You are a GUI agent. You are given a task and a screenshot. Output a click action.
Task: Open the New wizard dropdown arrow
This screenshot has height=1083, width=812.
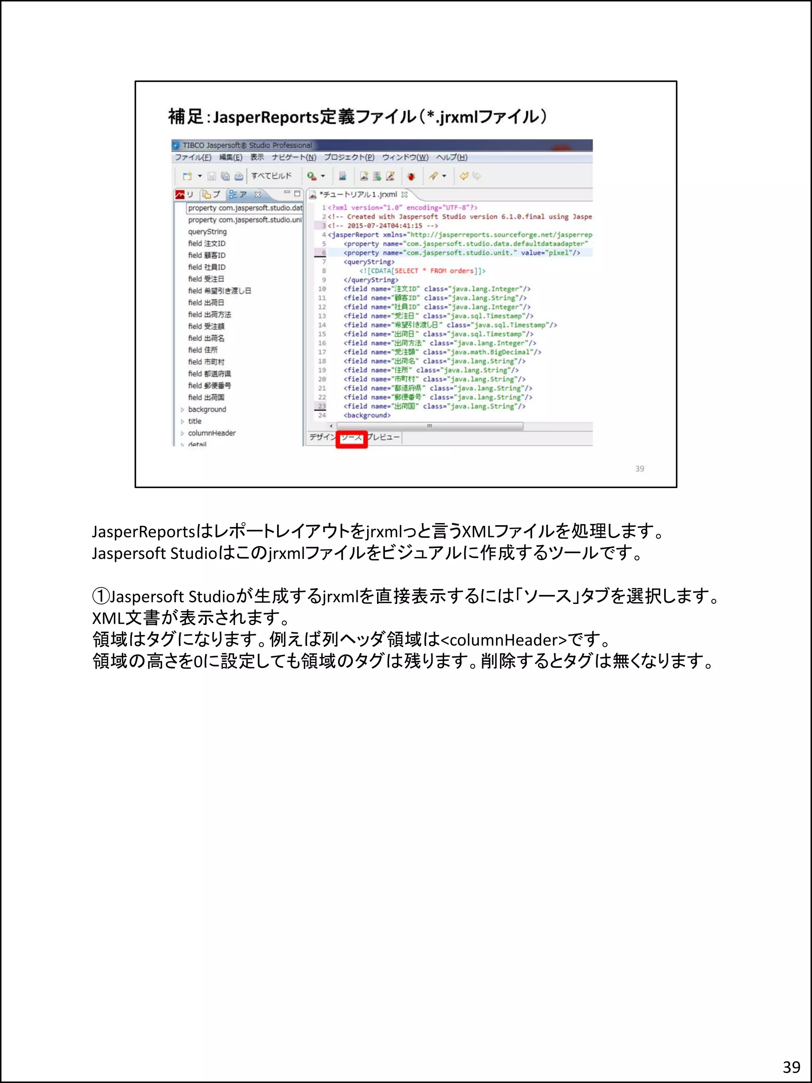(x=200, y=176)
